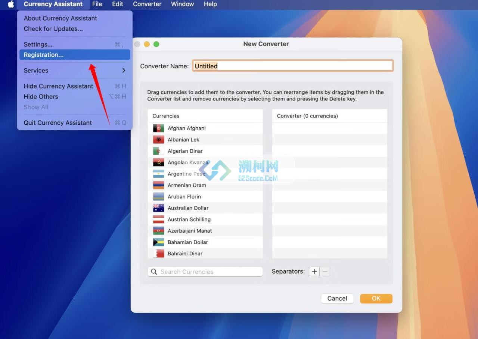This screenshot has width=478, height=339.
Task: Click the Converter Name field
Action: pos(293,66)
